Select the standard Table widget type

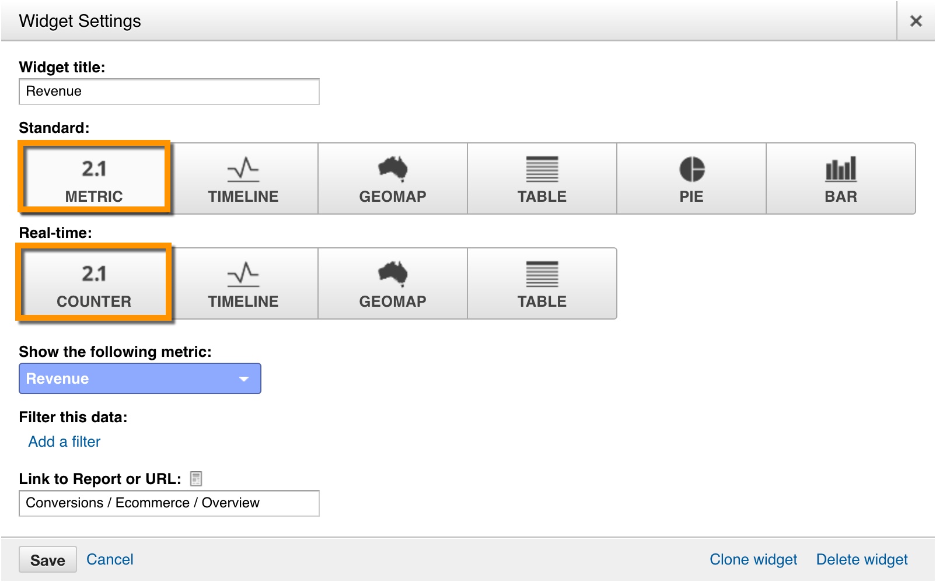point(542,178)
